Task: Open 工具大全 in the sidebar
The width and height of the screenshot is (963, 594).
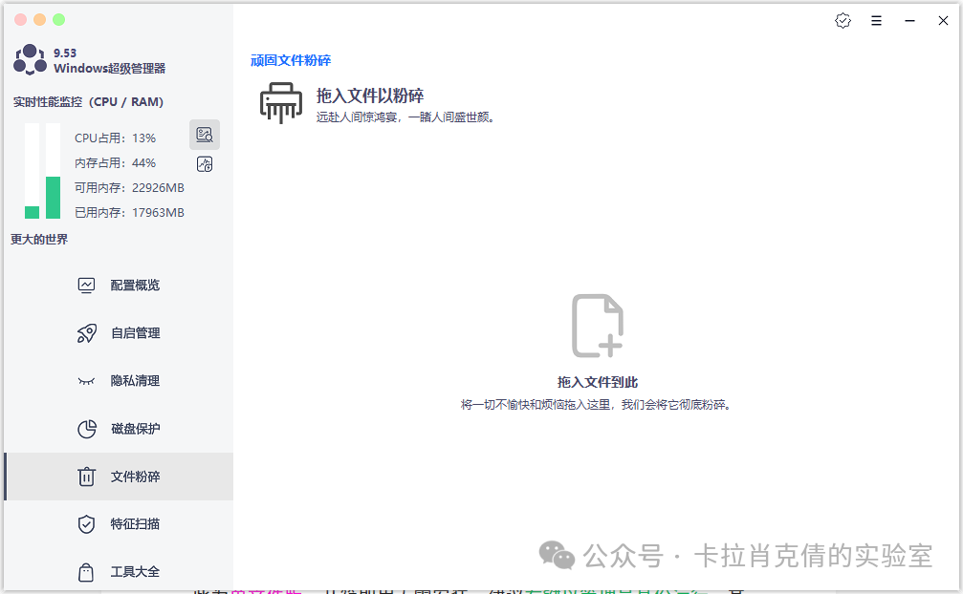Action: tap(135, 572)
